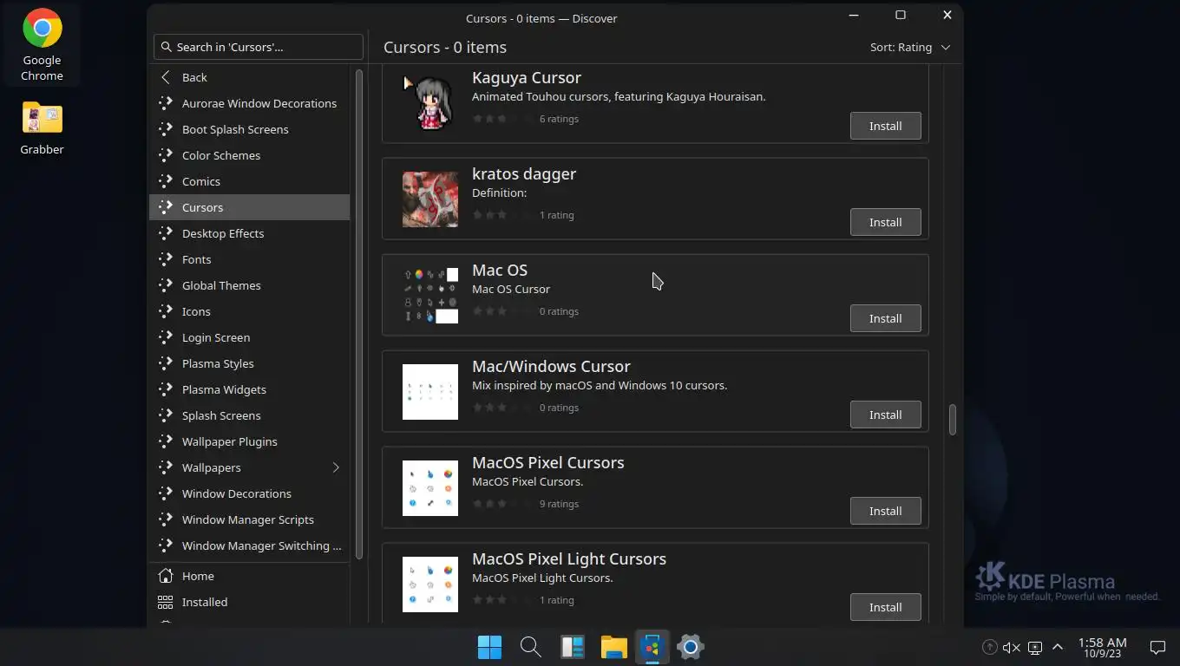The image size is (1180, 666).
Task: Click the Discover app icon in taskbar
Action: (652, 647)
